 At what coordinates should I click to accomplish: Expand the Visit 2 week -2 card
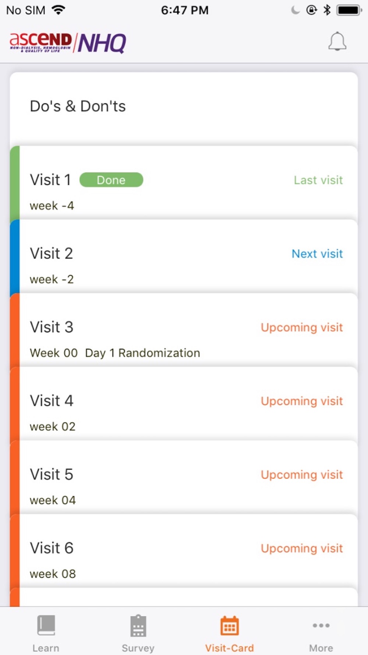tap(184, 256)
